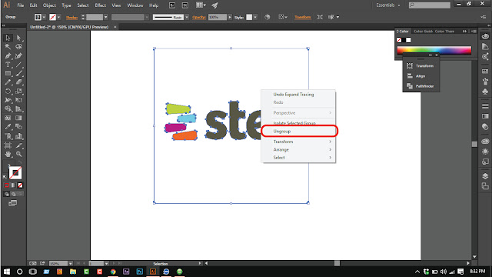This screenshot has height=277, width=492.
Task: Open the Symbols panel icon in dock
Action: 485,92
